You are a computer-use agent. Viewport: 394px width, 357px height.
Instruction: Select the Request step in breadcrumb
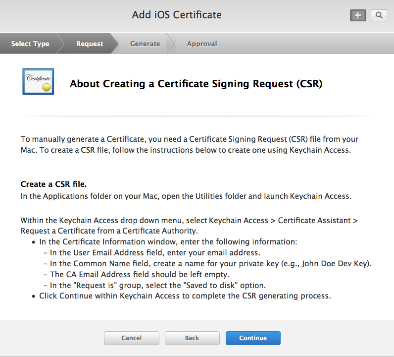click(90, 44)
